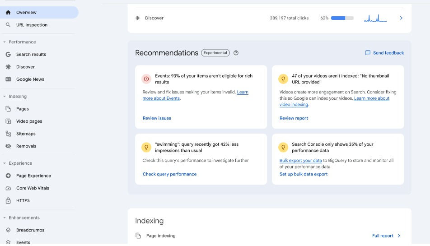430x246 pixels.
Task: Click the Discover asterisk icon in sidebar
Action: (x=8, y=67)
